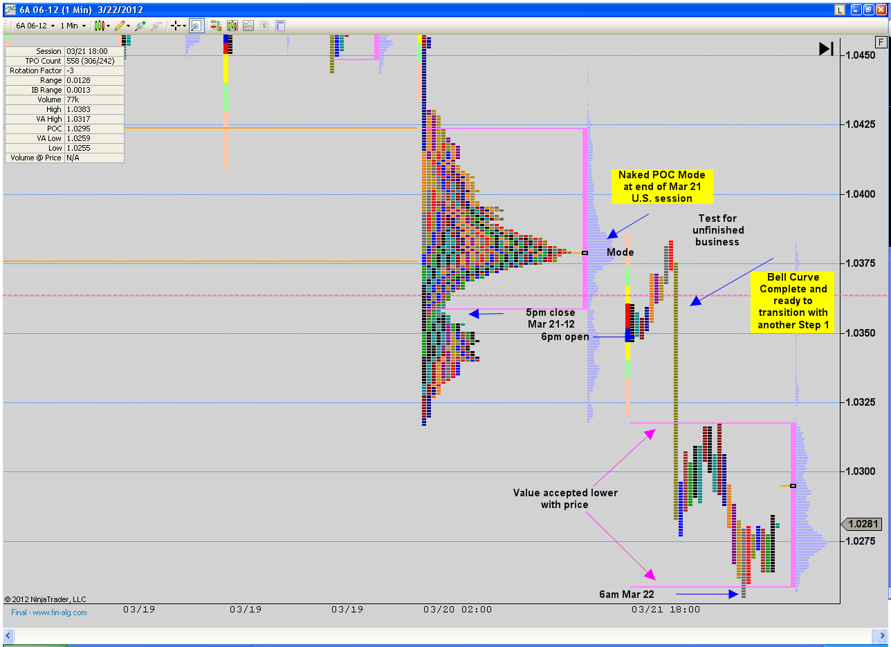Open crosshair cursor dropdown arrow
Screen dimensions: 891x647
185,26
